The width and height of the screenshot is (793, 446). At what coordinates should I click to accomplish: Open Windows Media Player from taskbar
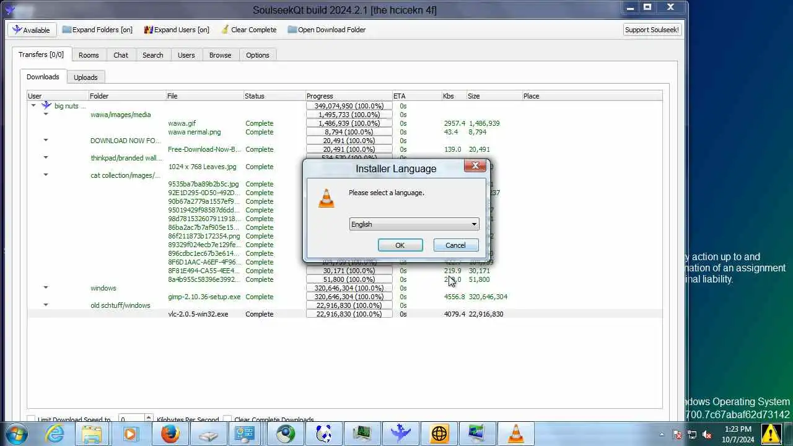[x=130, y=434]
